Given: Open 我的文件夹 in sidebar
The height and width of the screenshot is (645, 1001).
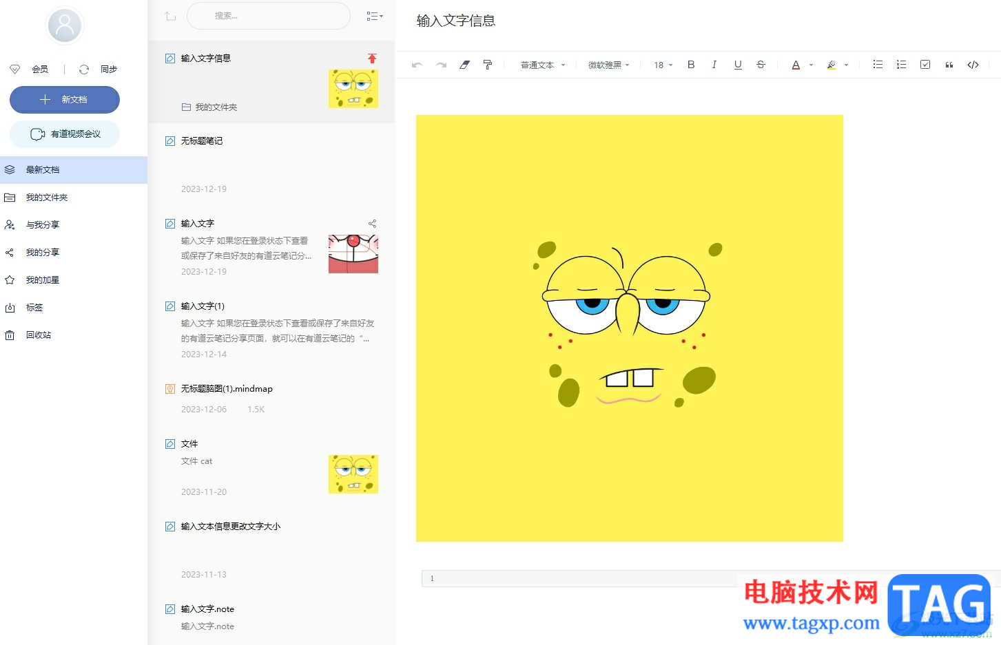Looking at the screenshot, I should [74, 198].
